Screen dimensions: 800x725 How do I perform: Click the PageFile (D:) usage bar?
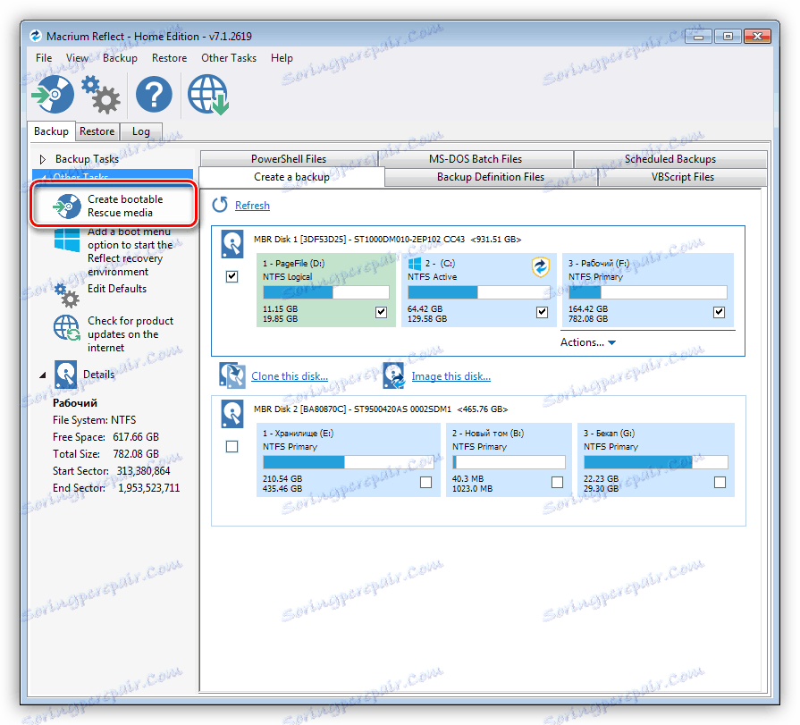pyautogui.click(x=326, y=292)
